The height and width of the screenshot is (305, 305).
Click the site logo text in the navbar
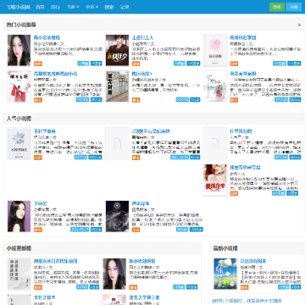(x=18, y=7)
